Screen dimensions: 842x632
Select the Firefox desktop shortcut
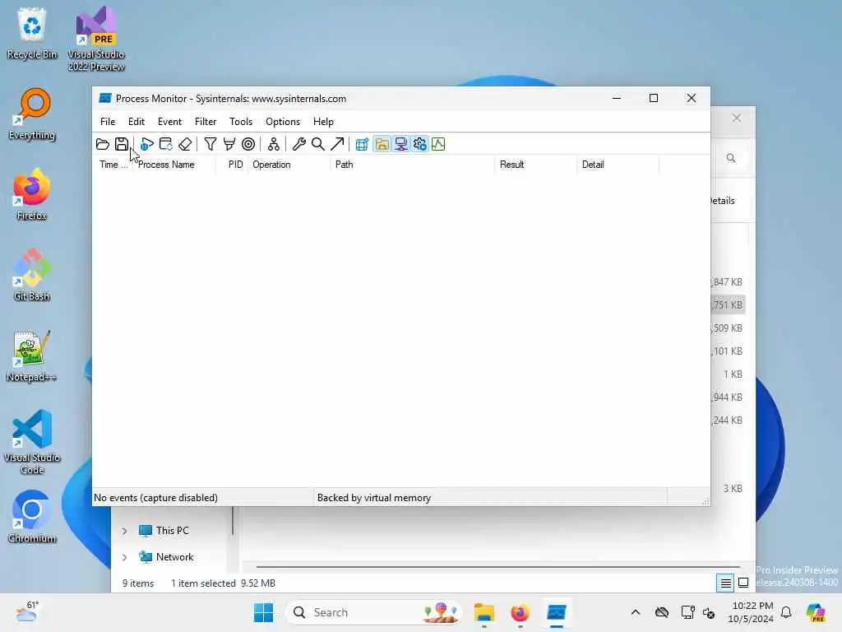pyautogui.click(x=32, y=194)
